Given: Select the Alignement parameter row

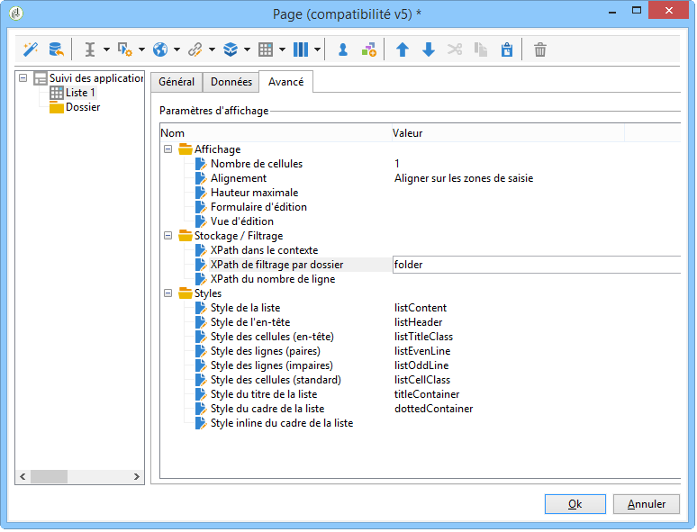Looking at the screenshot, I should pos(239,178).
